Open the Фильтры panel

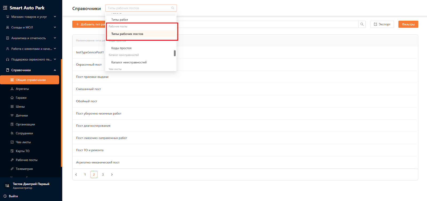pyautogui.click(x=408, y=24)
